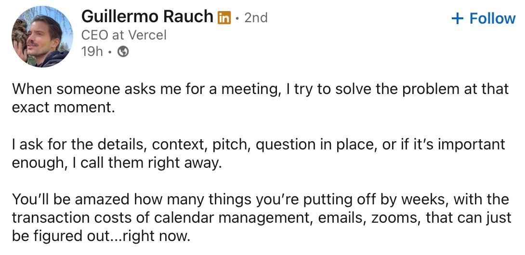Screen dimensions: 525x255
Task: Click the line starting 'When someone asks me'
Action: coord(261,90)
